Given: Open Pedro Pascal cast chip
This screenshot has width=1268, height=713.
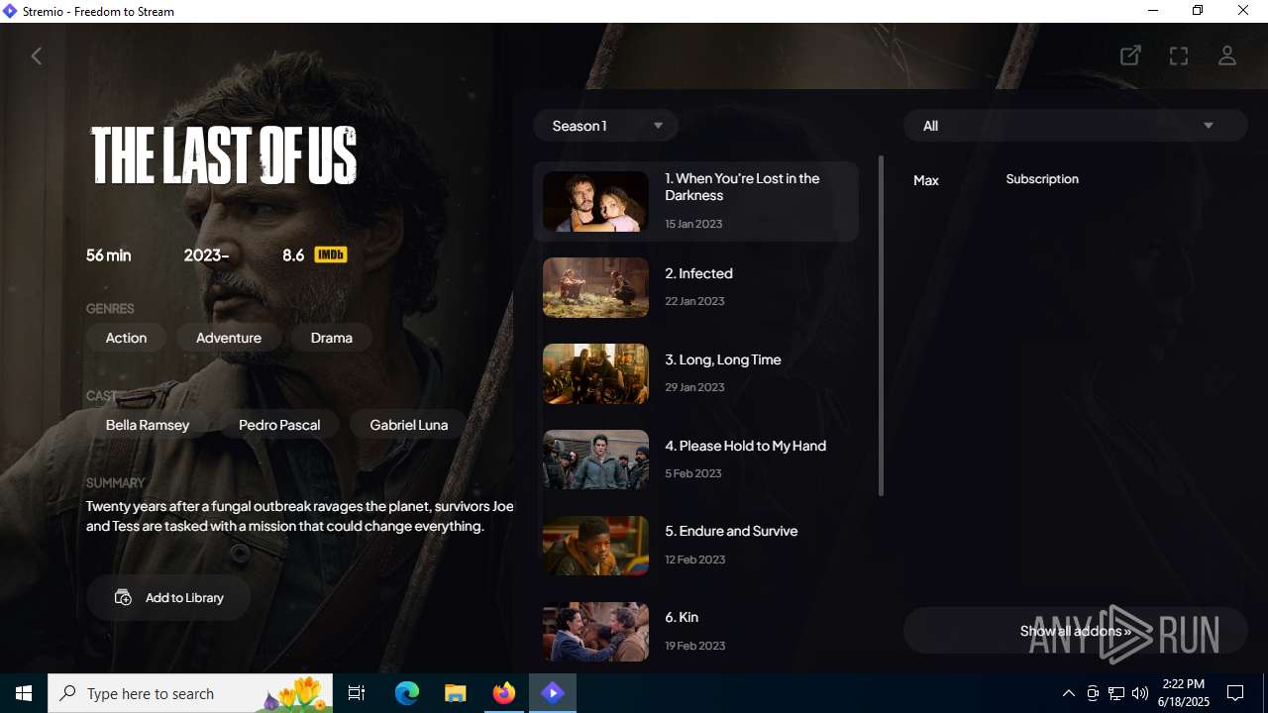Looking at the screenshot, I should tap(279, 425).
